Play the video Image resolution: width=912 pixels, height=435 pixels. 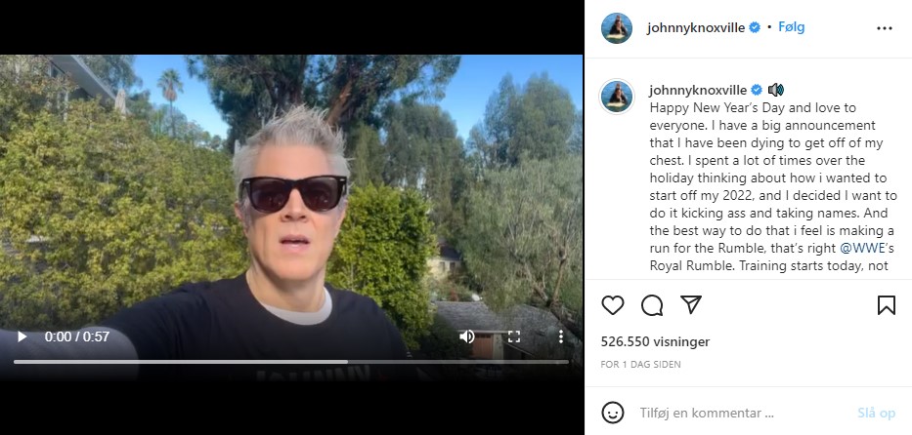[x=22, y=336]
